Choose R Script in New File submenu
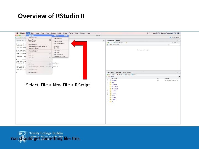Viewport: 199px width, 149px height. [60, 36]
